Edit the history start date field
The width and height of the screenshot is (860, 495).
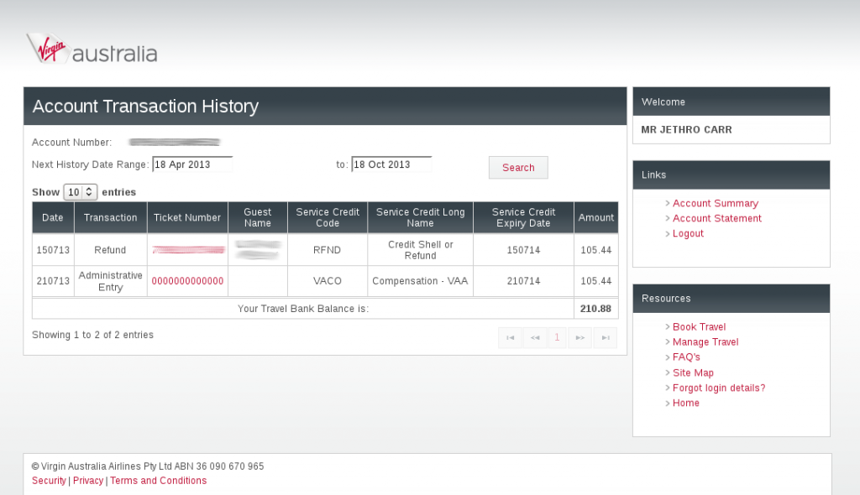point(192,164)
